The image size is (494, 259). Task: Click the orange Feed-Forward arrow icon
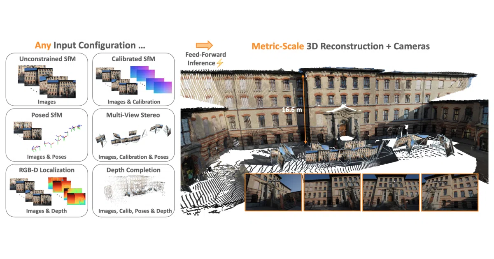pos(204,45)
